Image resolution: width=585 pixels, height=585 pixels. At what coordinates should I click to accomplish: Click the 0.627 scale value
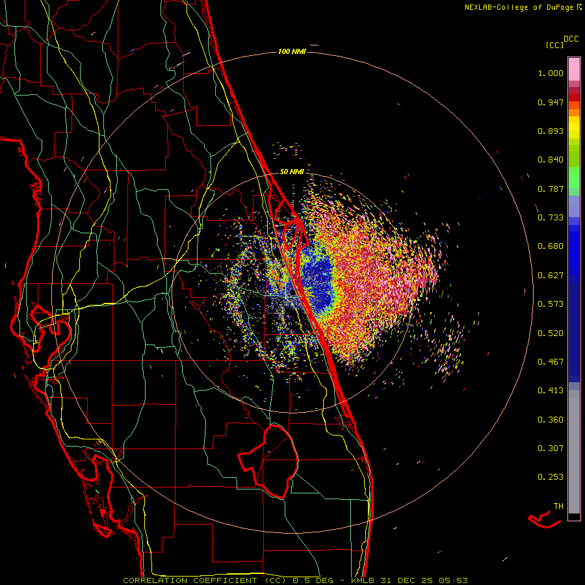pyautogui.click(x=551, y=276)
